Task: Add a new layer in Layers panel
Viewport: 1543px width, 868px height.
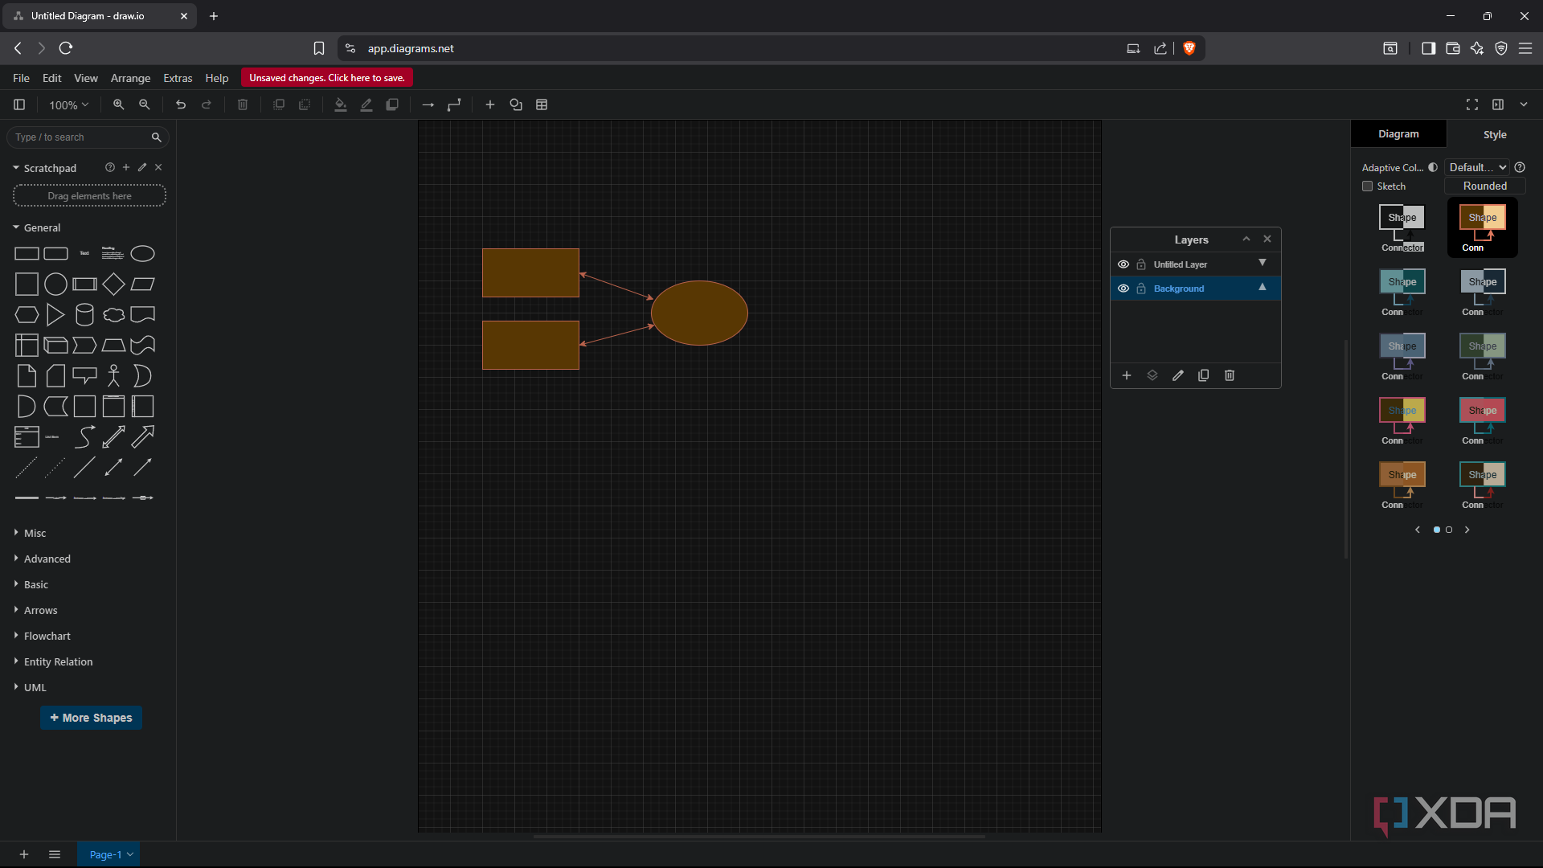Action: pyautogui.click(x=1127, y=375)
